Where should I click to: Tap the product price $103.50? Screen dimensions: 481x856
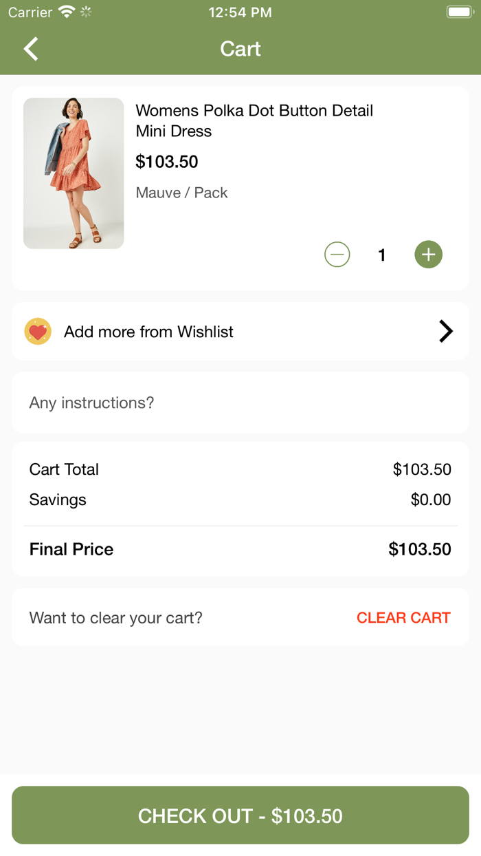tap(167, 162)
